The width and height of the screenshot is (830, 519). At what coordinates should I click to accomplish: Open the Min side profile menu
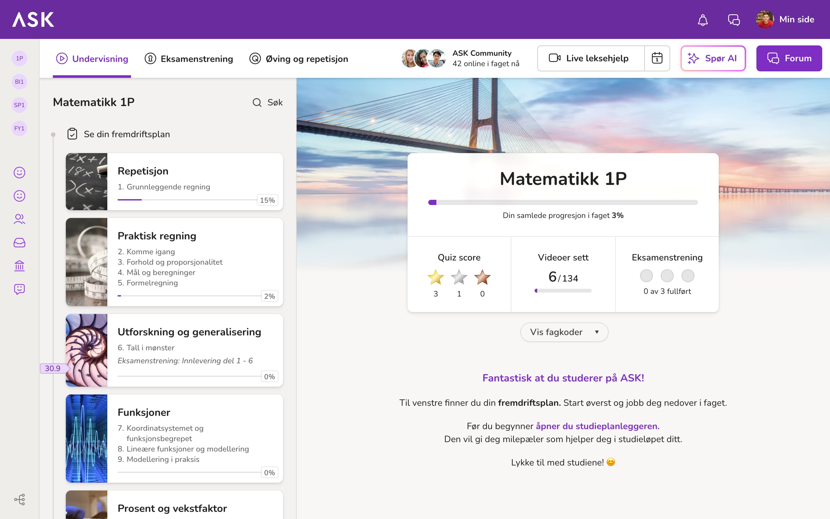tap(785, 19)
